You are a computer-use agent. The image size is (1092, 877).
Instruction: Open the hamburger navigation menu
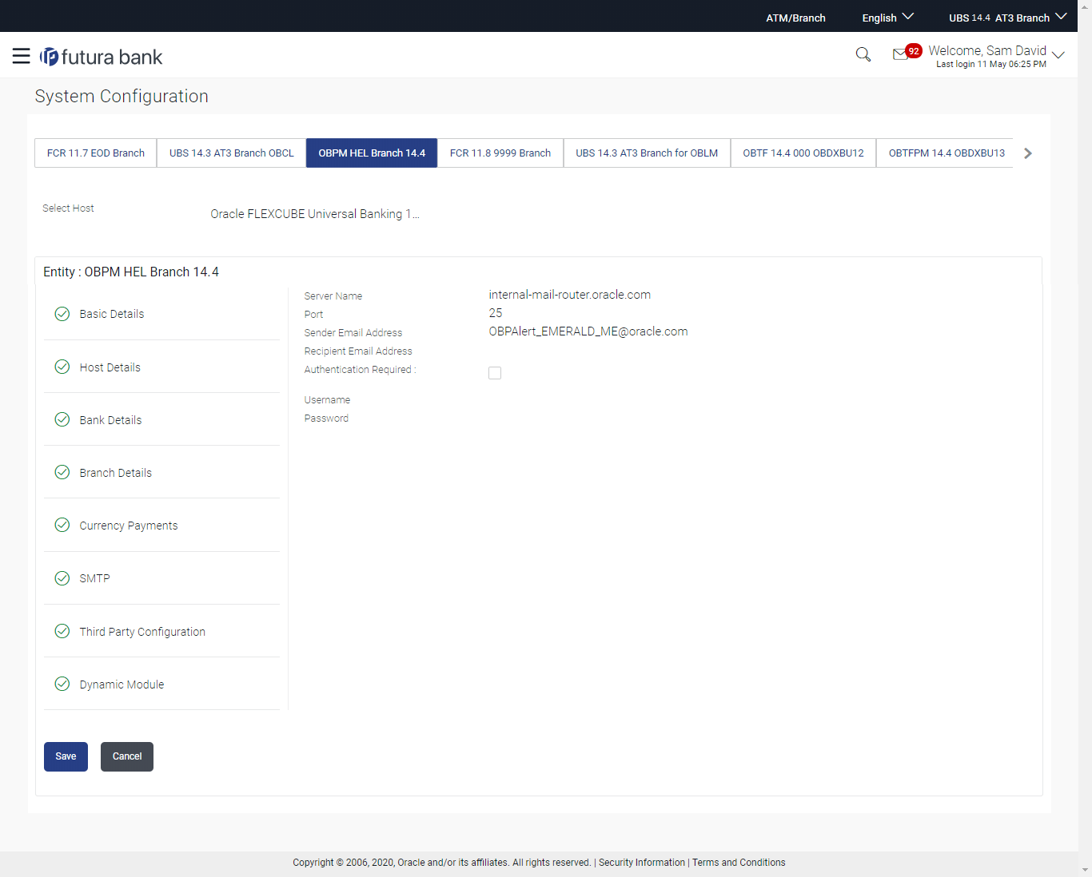coord(21,56)
